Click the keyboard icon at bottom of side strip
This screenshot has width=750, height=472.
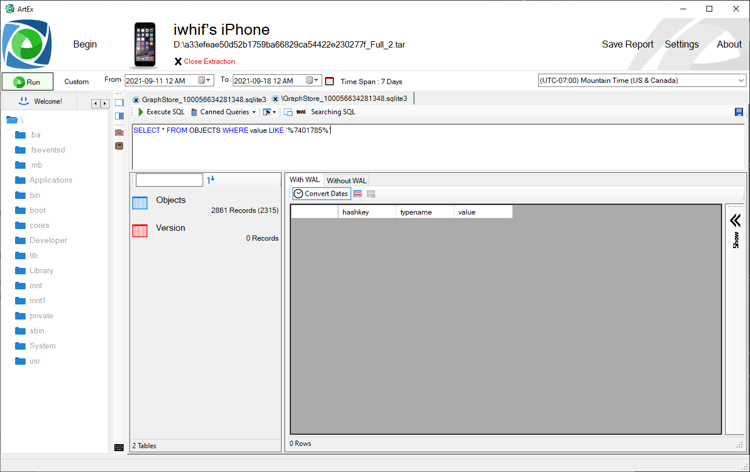119,447
